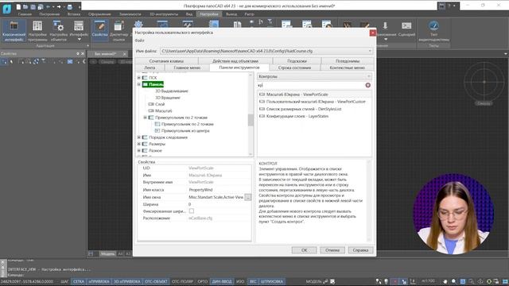Toggle ОТС-ПОЛЯР in the status bar
The image size is (509, 286).
tap(182, 281)
